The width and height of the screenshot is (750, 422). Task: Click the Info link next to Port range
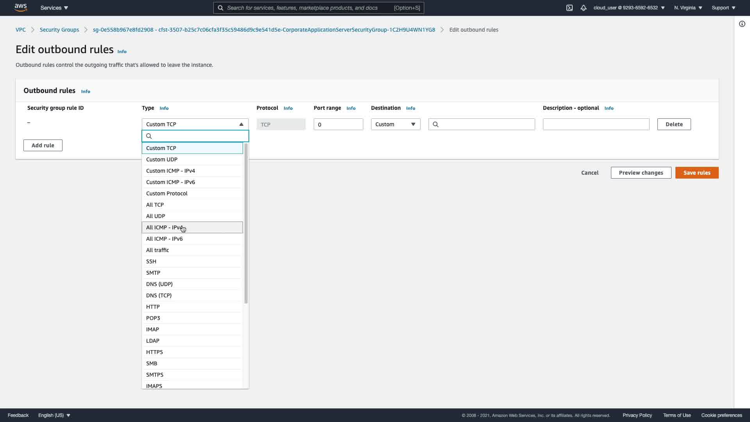point(351,108)
